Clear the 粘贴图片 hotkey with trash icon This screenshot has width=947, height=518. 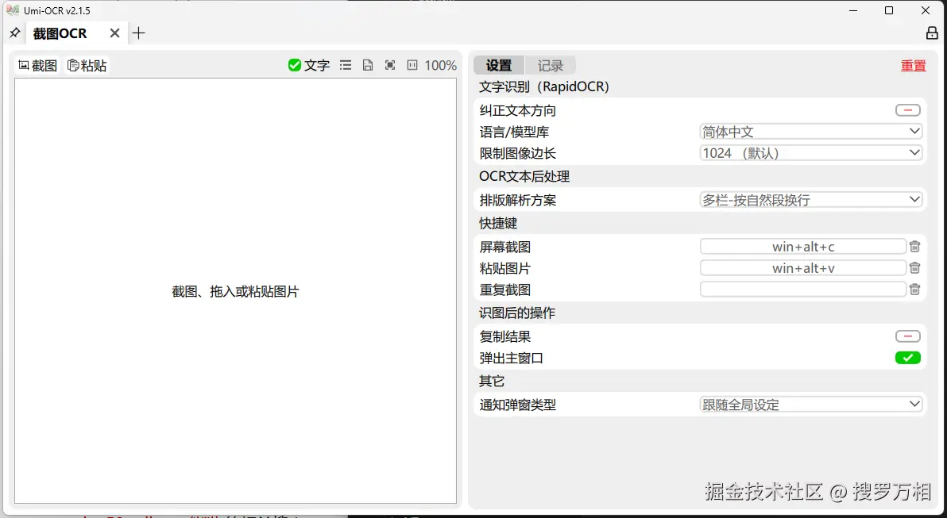coord(915,268)
